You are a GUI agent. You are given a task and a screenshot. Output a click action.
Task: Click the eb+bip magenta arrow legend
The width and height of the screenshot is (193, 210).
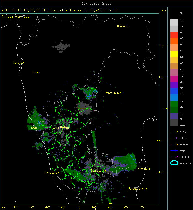pos(174,157)
